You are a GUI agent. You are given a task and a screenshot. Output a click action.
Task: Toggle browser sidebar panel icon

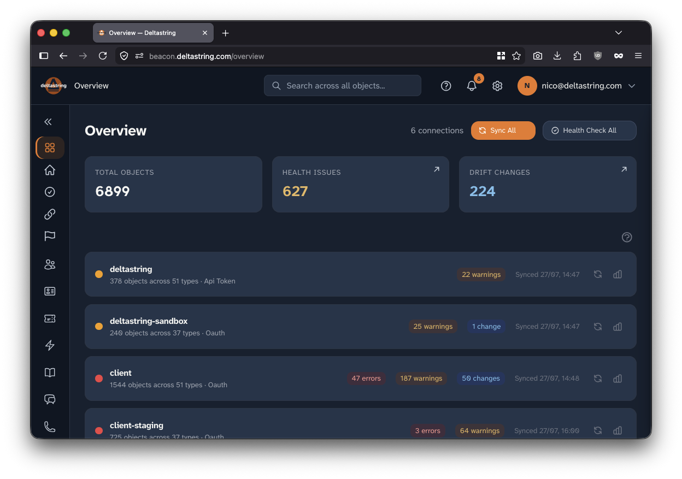click(44, 56)
